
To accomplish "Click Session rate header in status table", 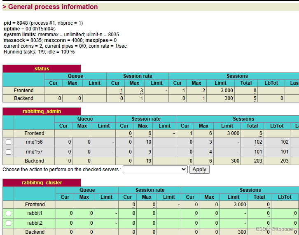I will [x=138, y=76].
